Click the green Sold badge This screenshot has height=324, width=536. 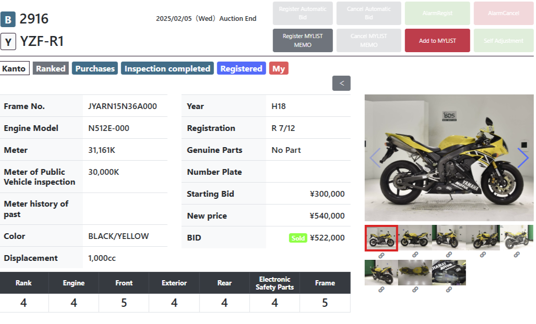pos(298,238)
